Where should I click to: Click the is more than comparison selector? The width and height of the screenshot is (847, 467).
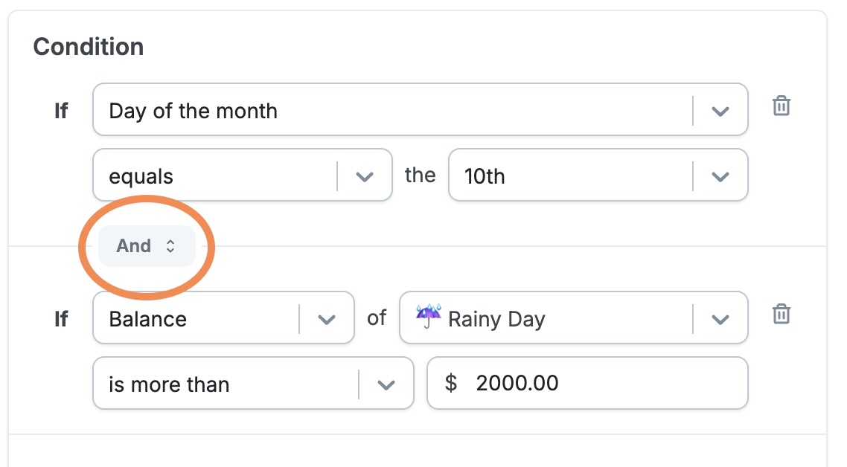[x=253, y=383]
